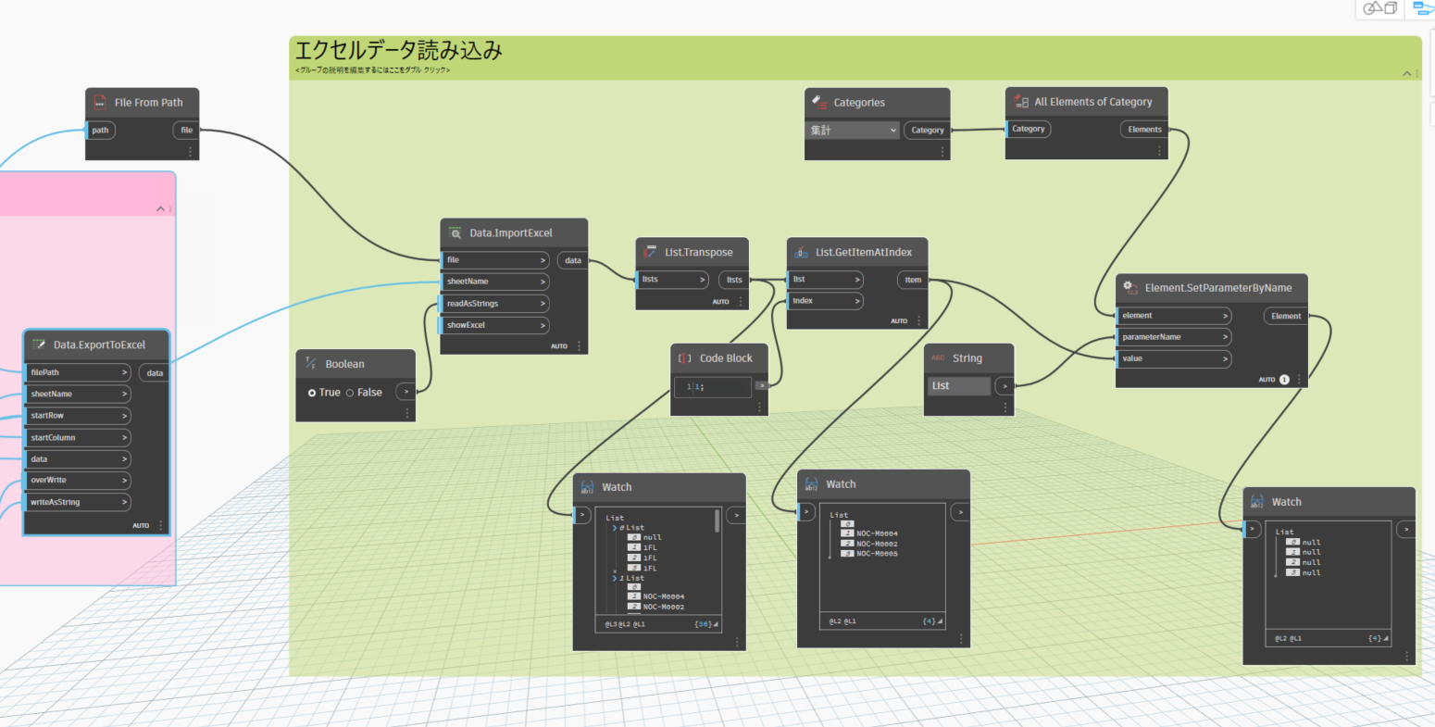The height and width of the screenshot is (727, 1435).
Task: Click the ABC icon on the String node
Action: pos(938,357)
